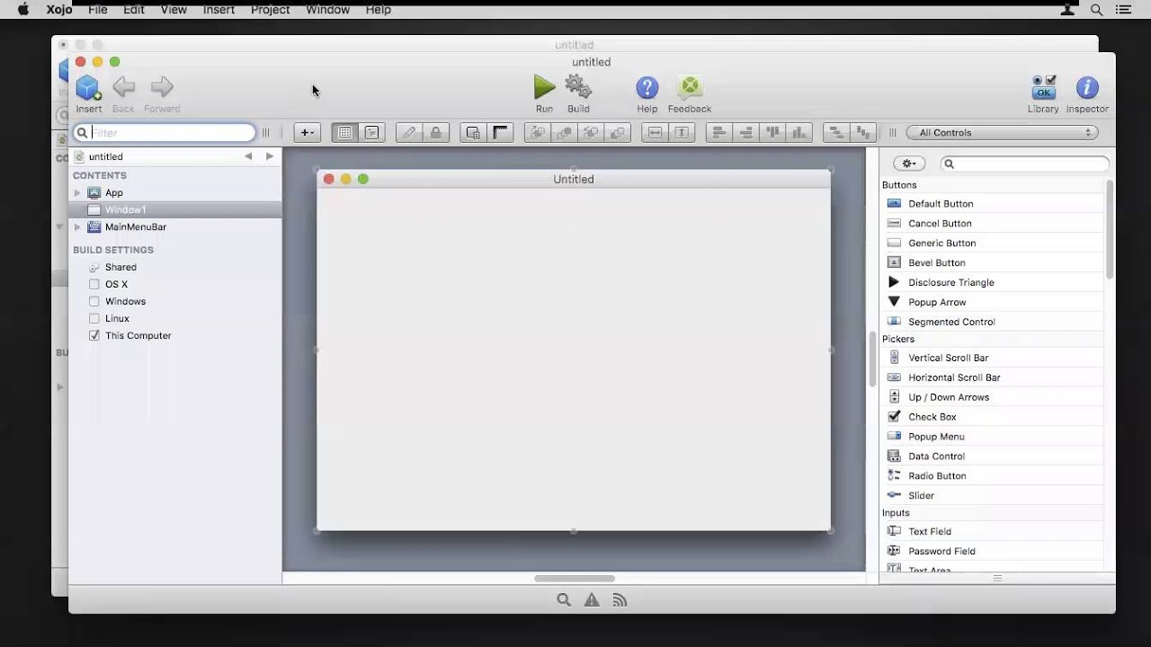The image size is (1151, 647).
Task: Expand the App item in navigator
Action: click(x=77, y=192)
